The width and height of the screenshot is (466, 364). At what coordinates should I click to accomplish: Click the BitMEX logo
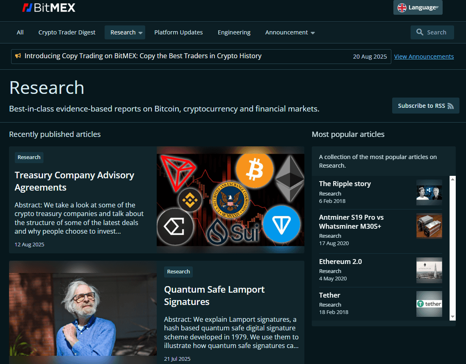(x=49, y=8)
